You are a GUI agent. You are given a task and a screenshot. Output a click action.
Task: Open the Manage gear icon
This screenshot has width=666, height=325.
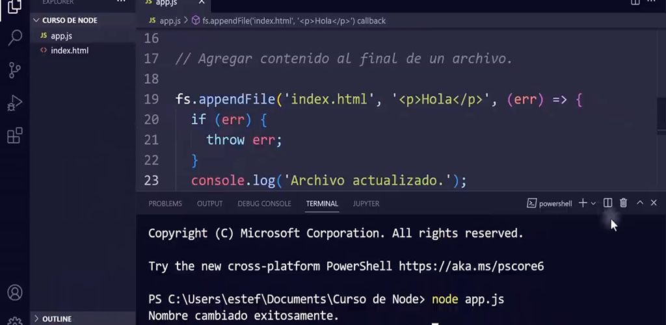[x=15, y=321]
